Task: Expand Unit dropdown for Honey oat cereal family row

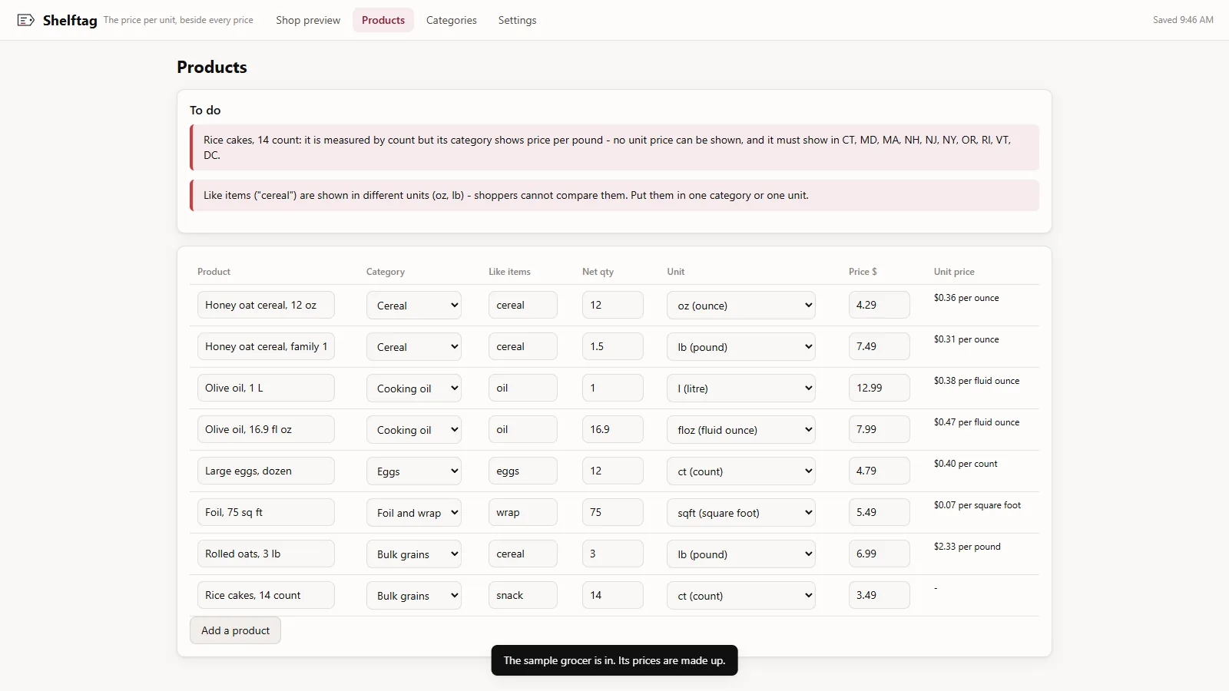Action: tap(741, 346)
